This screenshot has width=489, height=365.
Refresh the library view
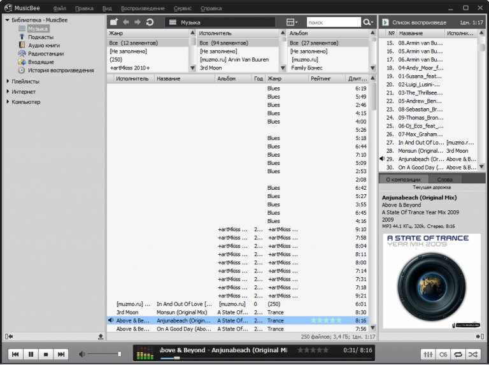coord(150,22)
